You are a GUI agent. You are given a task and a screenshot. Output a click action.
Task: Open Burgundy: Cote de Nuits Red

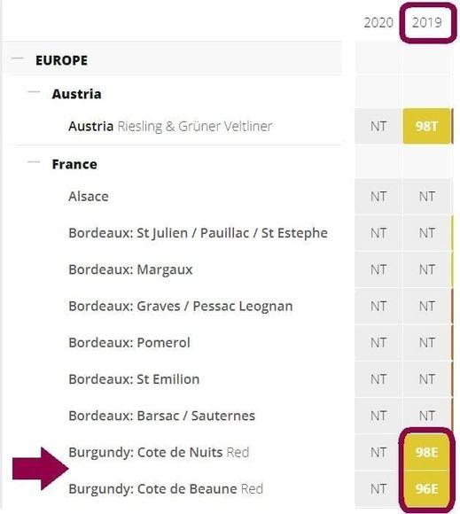[x=159, y=452]
